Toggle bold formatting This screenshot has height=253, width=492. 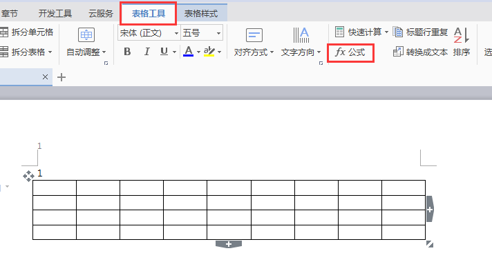[x=127, y=52]
